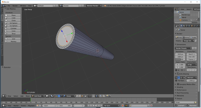201x108 pixels.
Task: Toggle the Anti-Aliasing checkbox
Action: point(178,74)
